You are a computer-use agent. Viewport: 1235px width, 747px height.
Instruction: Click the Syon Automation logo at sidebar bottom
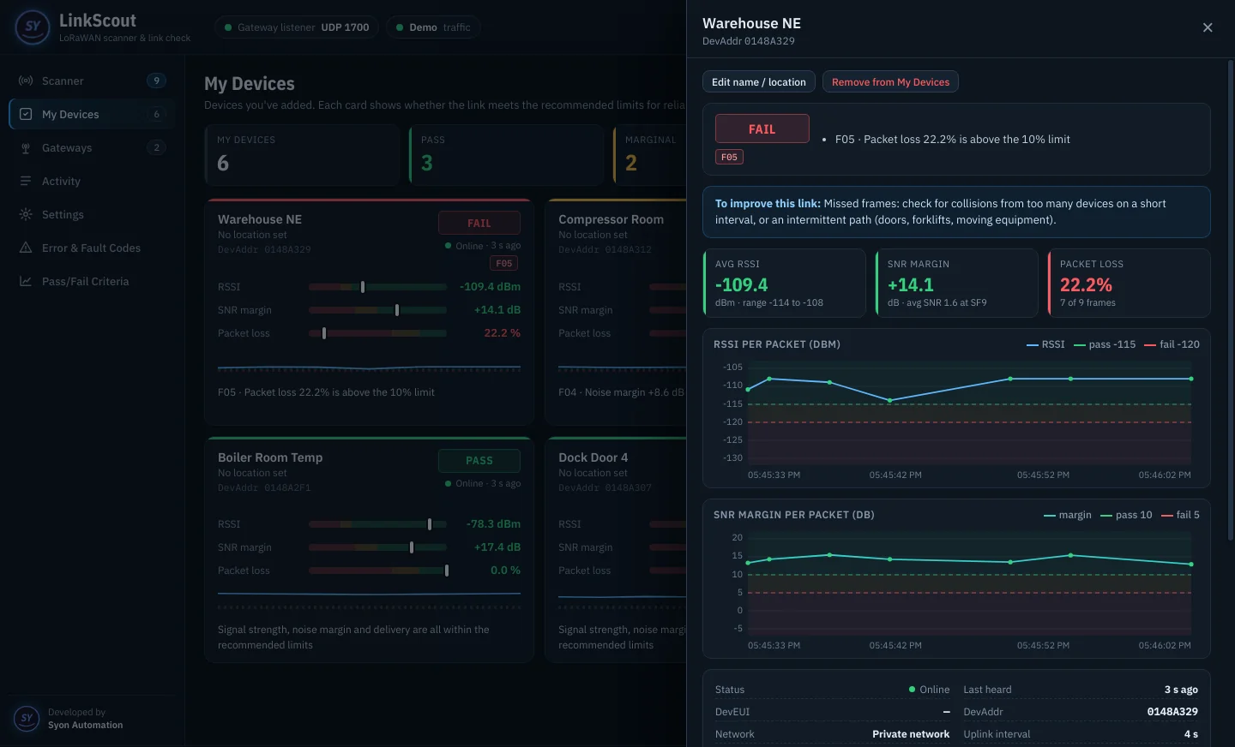tap(27, 718)
